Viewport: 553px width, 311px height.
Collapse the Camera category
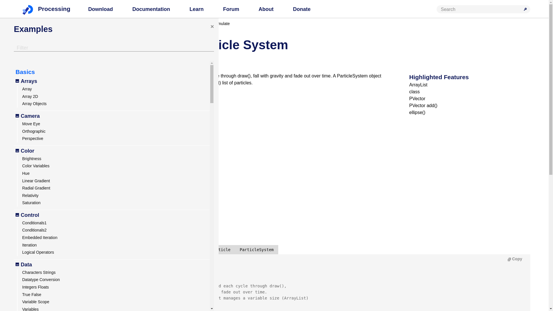point(17,116)
